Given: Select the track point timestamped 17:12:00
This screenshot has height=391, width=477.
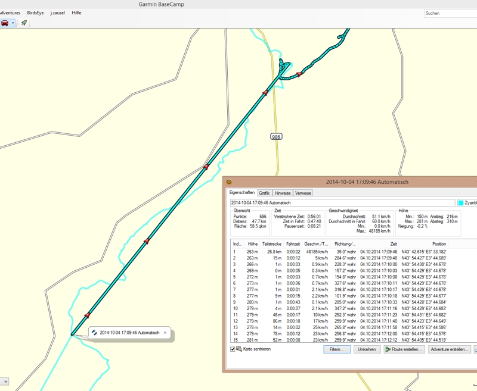Looking at the screenshot, I should (x=339, y=334).
